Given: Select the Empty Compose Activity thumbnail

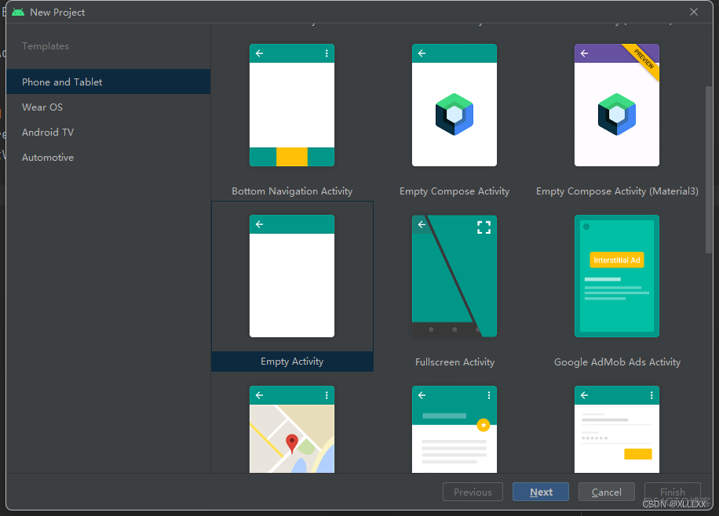Looking at the screenshot, I should pos(454,105).
